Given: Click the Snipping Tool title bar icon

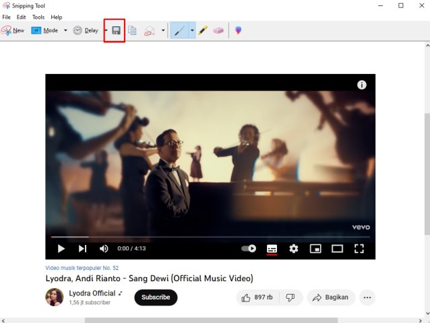Looking at the screenshot, I should (6, 5).
